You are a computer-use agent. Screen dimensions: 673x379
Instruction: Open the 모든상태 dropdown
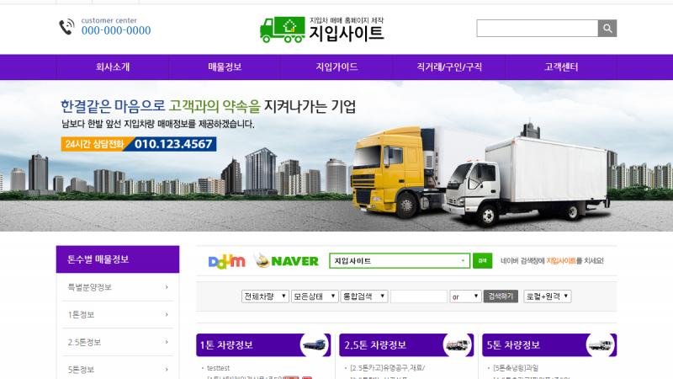coord(313,296)
